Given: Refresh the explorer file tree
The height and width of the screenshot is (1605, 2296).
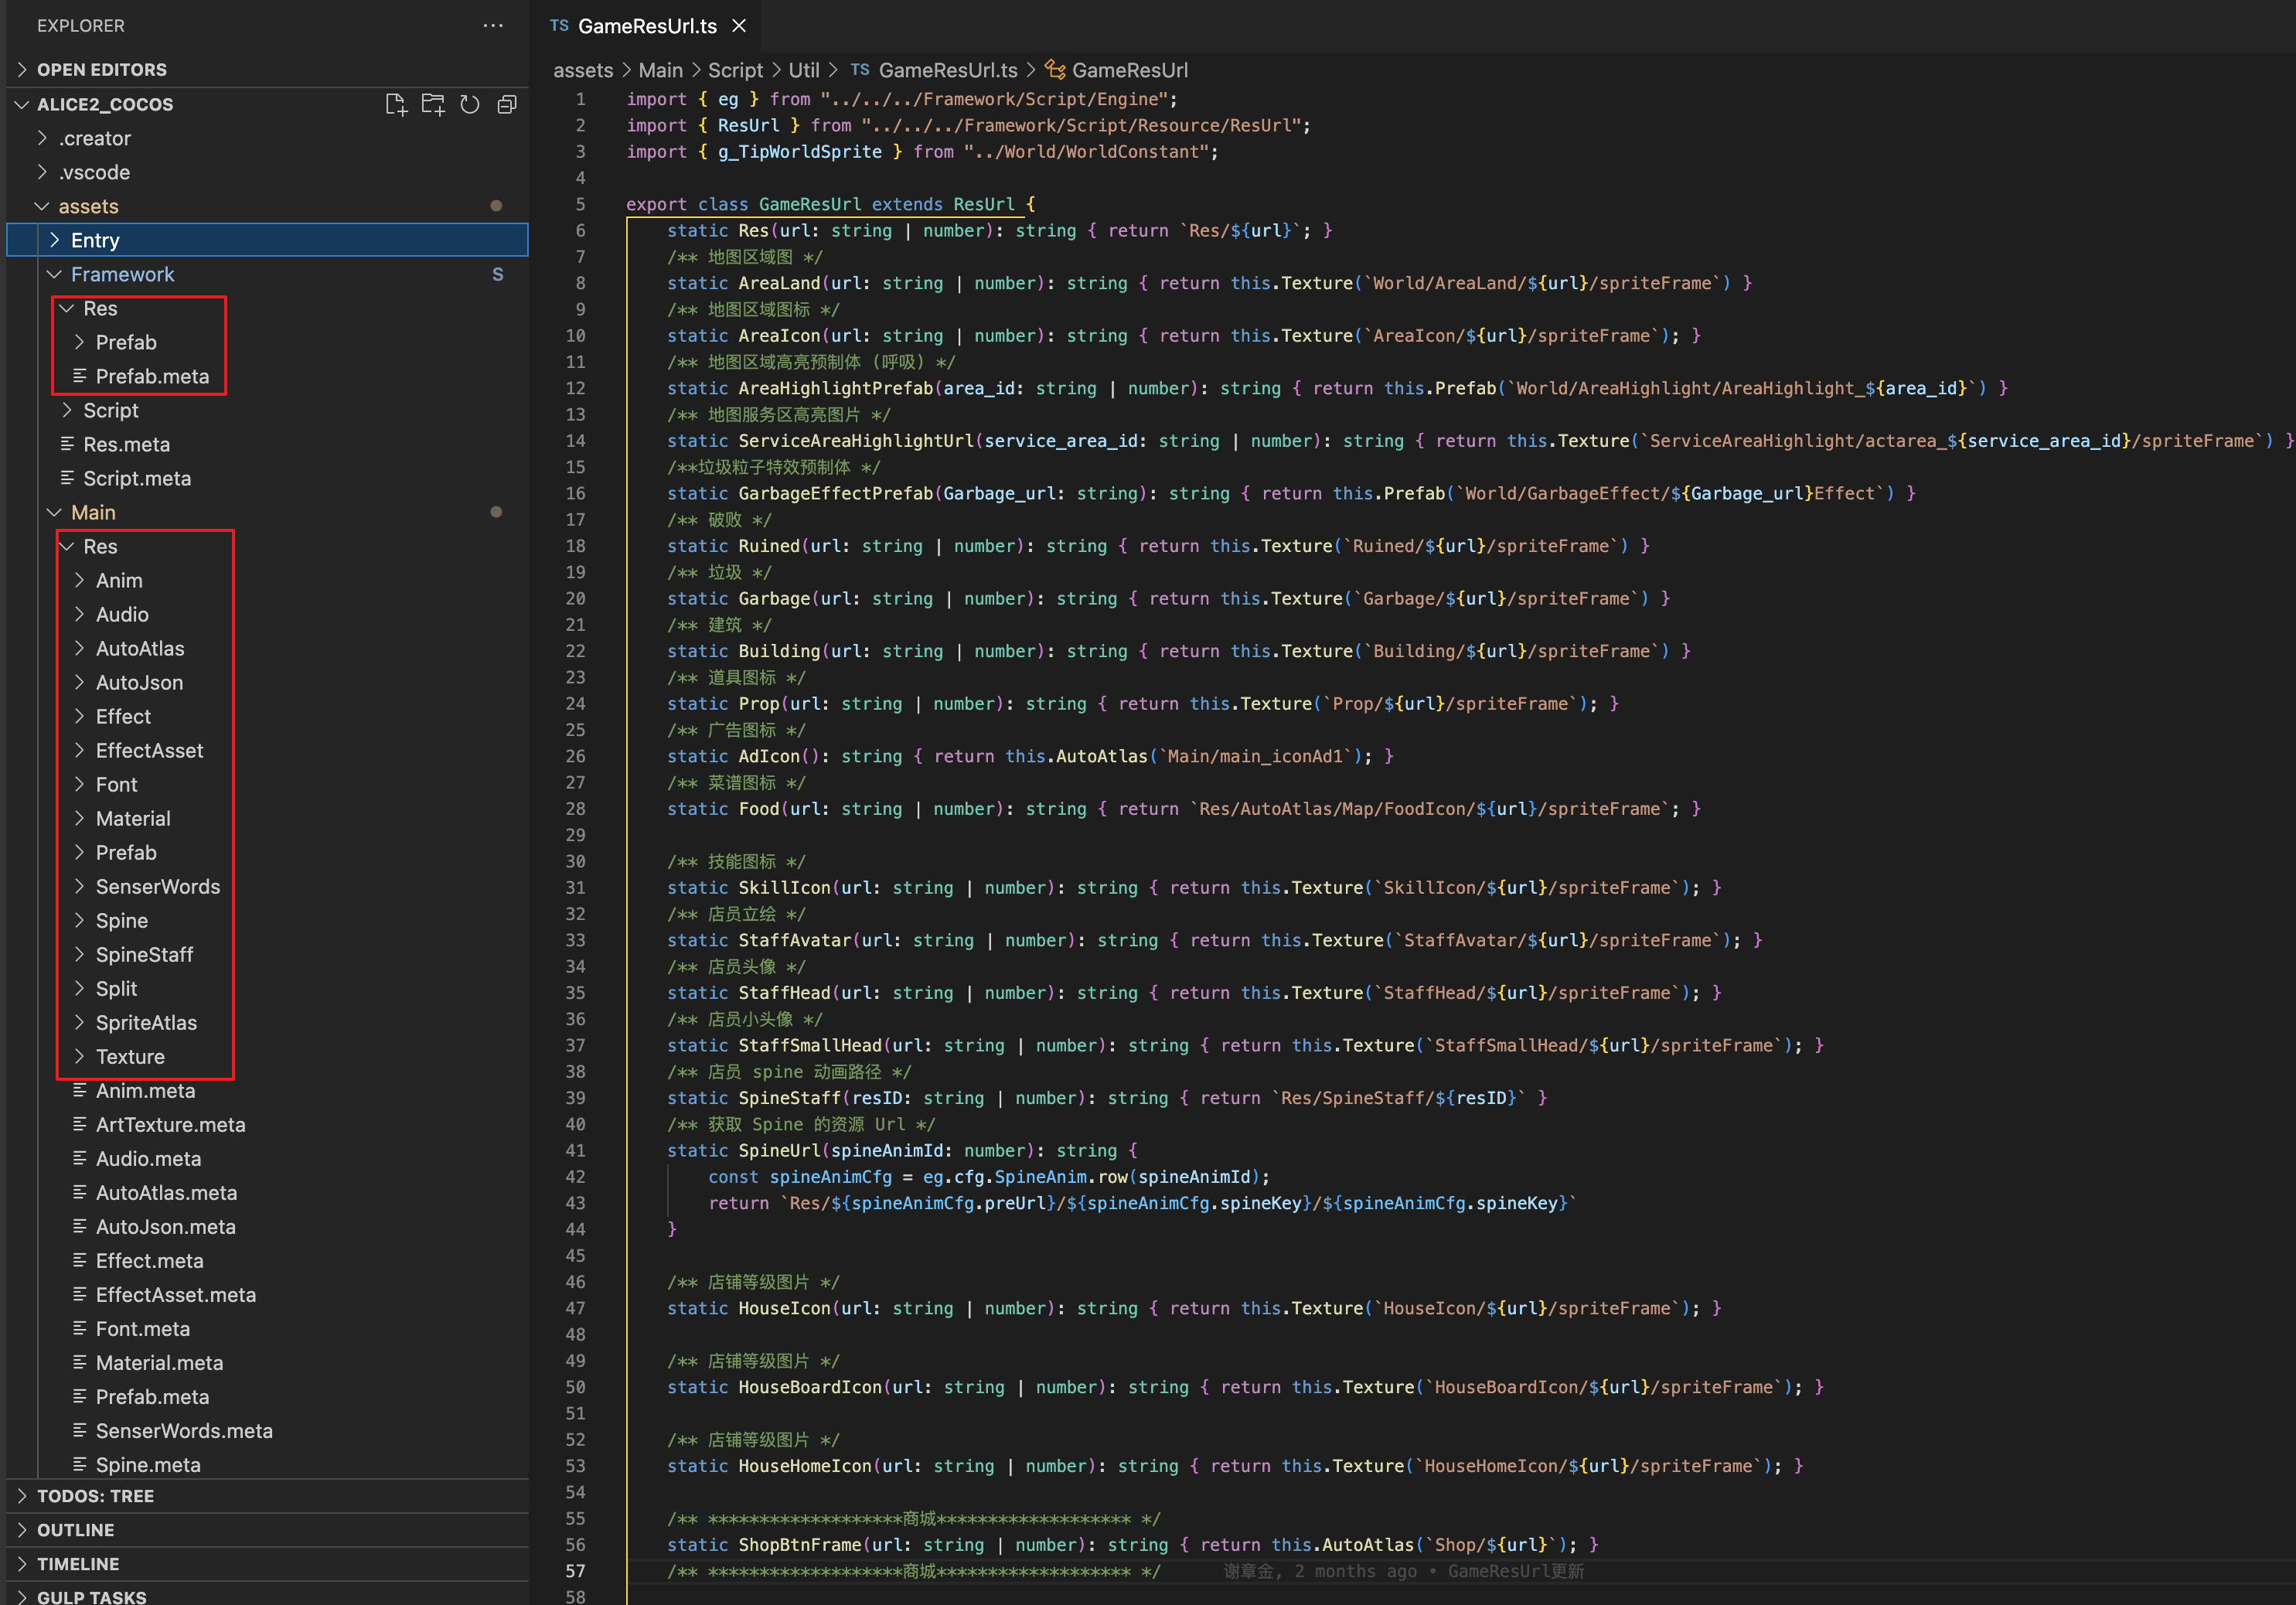Looking at the screenshot, I should coord(469,104).
